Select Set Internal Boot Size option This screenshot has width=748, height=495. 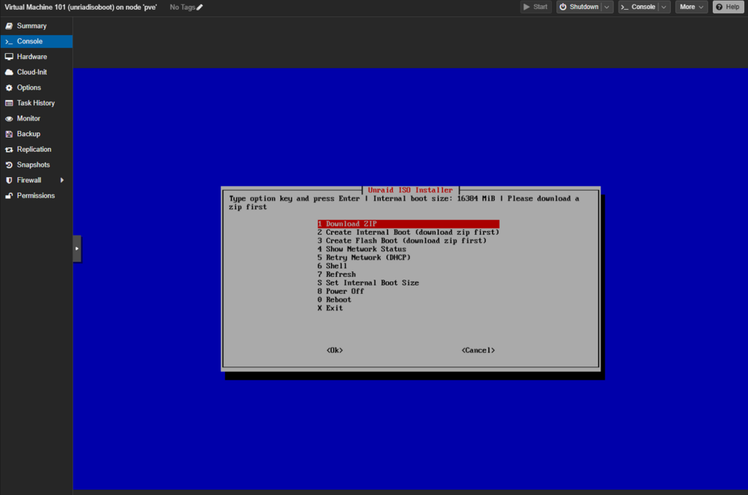click(368, 283)
